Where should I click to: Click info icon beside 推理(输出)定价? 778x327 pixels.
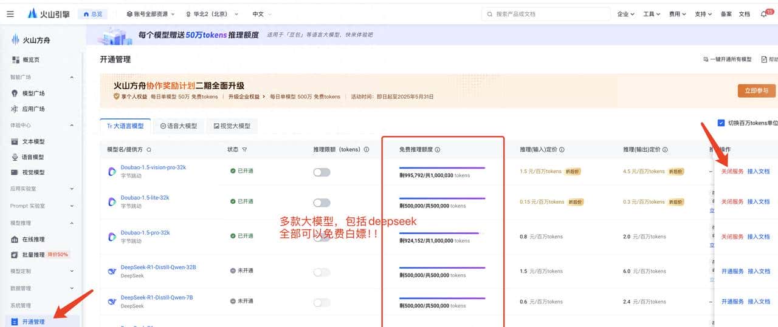666,150
